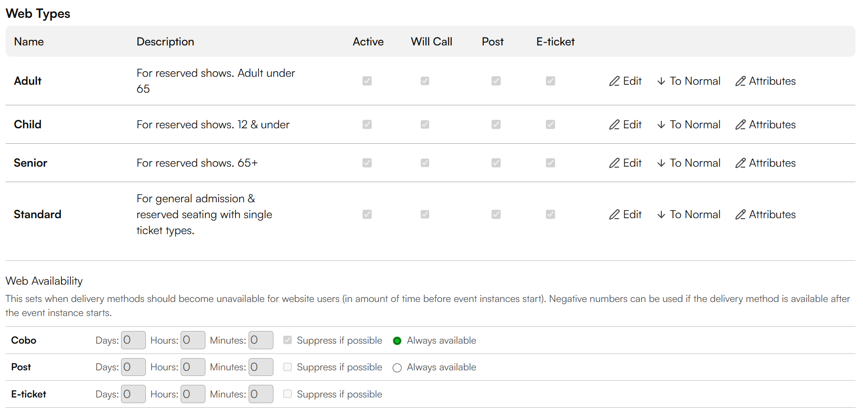Click the Edit link for Senior

(x=632, y=163)
